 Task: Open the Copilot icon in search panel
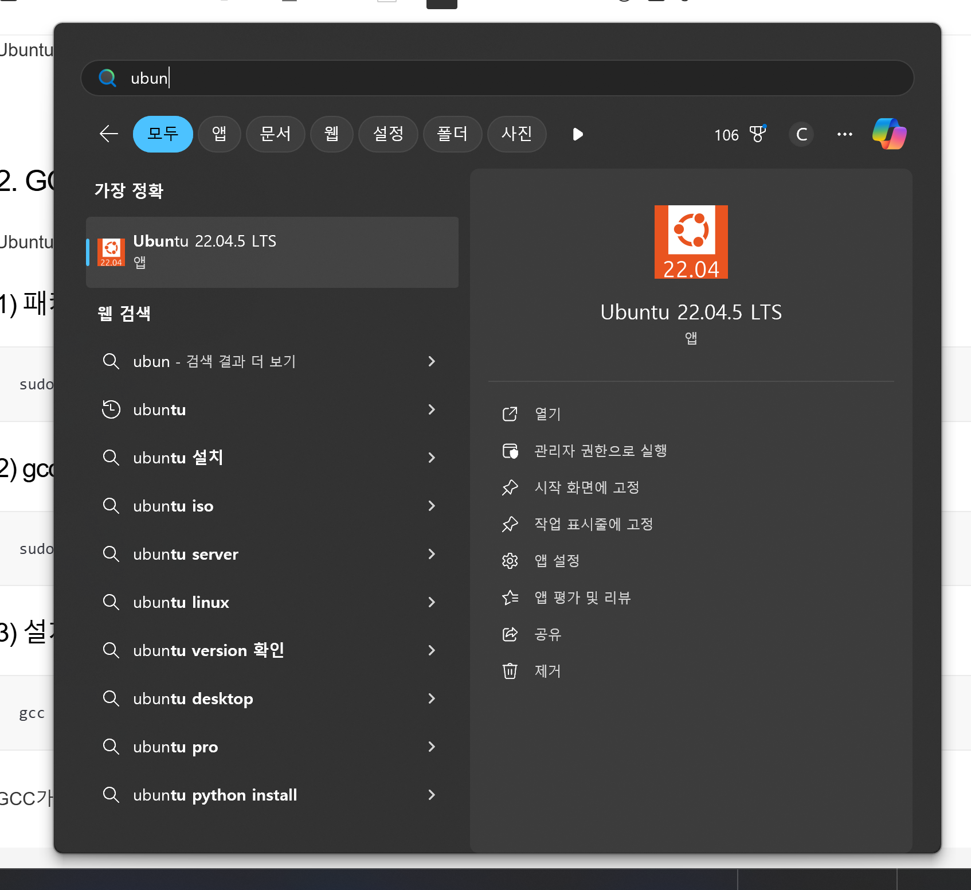point(889,134)
